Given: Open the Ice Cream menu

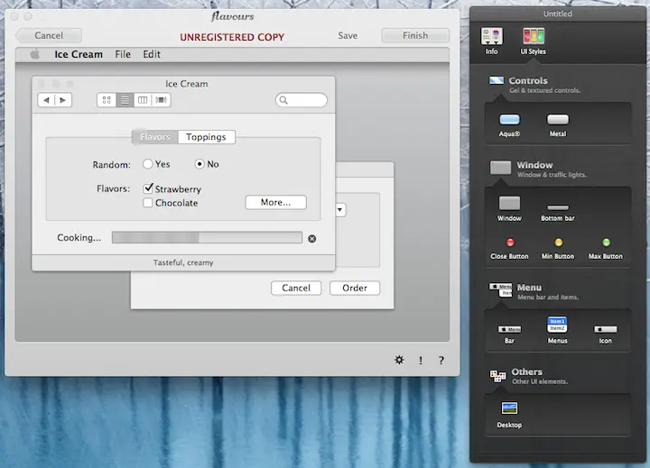Looking at the screenshot, I should (x=79, y=54).
